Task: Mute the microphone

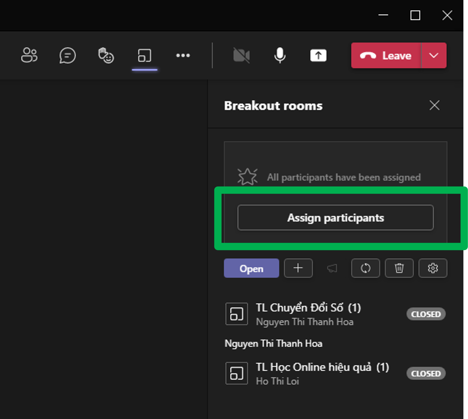Action: coord(280,55)
